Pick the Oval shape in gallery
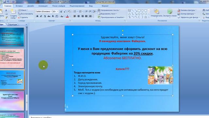Screen dimensions: 209x118 142,10
